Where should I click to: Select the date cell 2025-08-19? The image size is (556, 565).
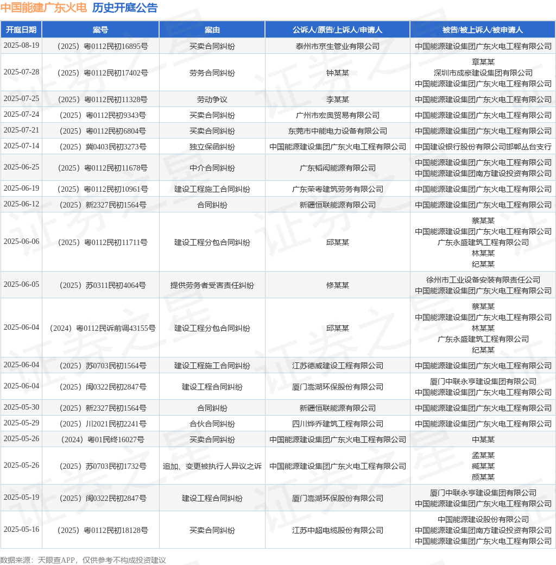21,46
